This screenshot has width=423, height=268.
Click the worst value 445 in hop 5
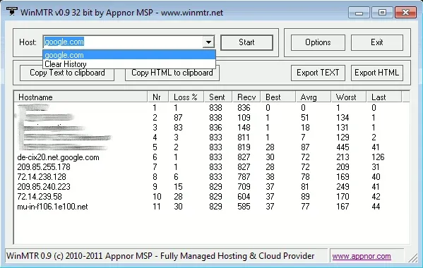342,147
